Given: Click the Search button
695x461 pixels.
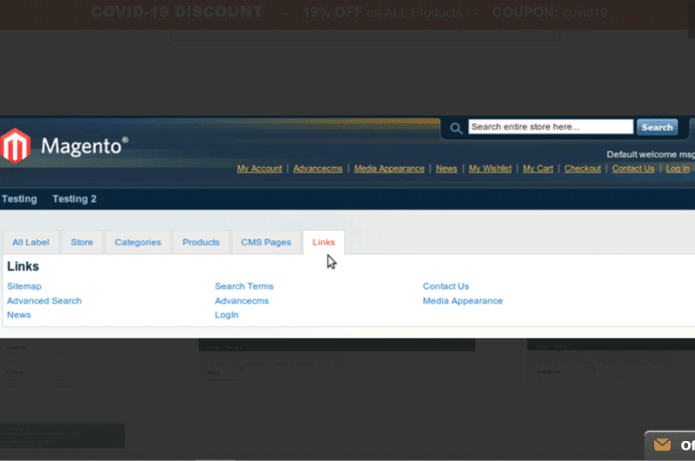Looking at the screenshot, I should 657,127.
